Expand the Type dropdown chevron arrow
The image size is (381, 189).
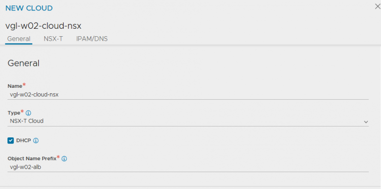(366, 122)
